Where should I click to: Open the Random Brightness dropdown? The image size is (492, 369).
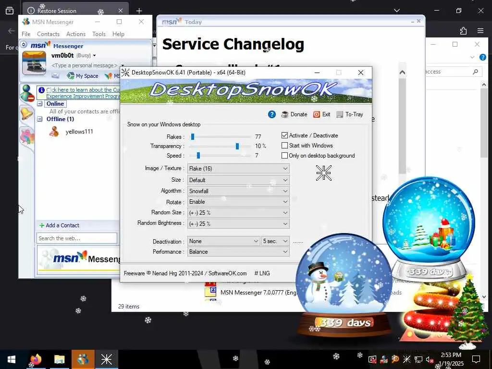[238, 224]
